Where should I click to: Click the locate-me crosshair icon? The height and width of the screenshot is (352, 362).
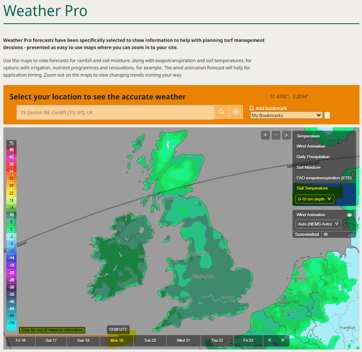click(x=236, y=112)
